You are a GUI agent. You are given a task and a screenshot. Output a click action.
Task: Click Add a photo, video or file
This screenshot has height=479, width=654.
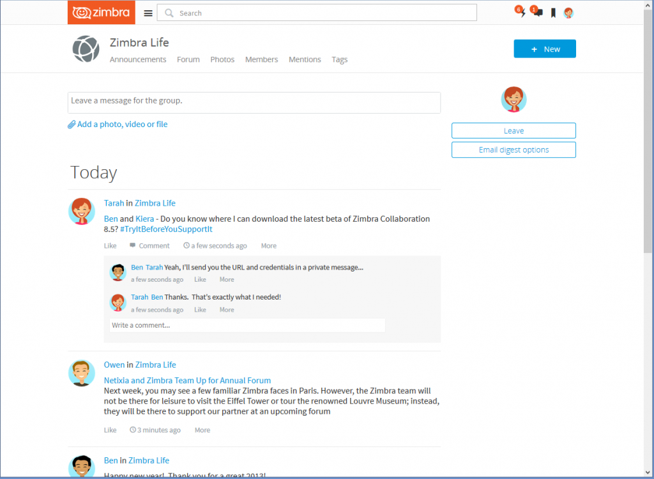coord(122,125)
